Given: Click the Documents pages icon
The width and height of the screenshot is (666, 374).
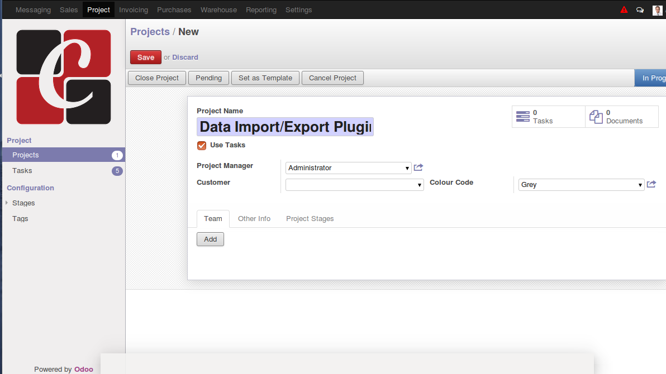Looking at the screenshot, I should click(596, 117).
